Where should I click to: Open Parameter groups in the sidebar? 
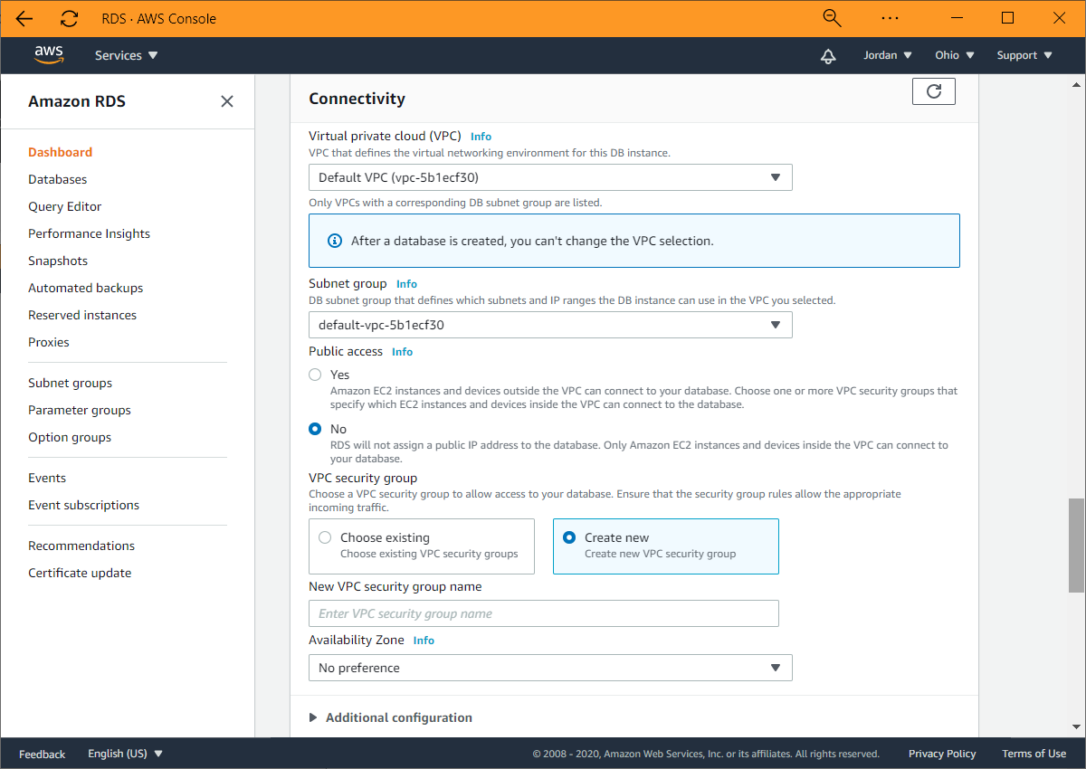80,410
